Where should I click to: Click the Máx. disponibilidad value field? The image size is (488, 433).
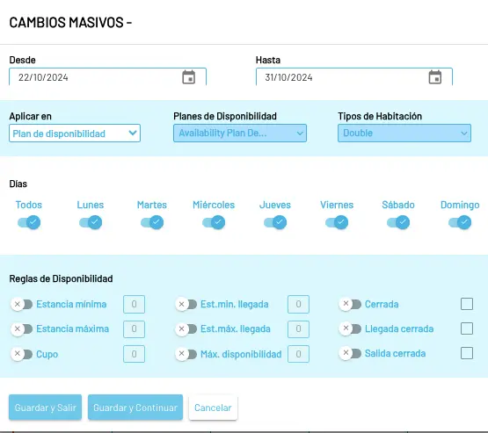tap(298, 354)
